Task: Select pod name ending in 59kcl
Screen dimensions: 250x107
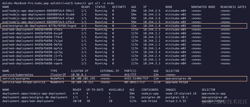Action: pos(38,11)
